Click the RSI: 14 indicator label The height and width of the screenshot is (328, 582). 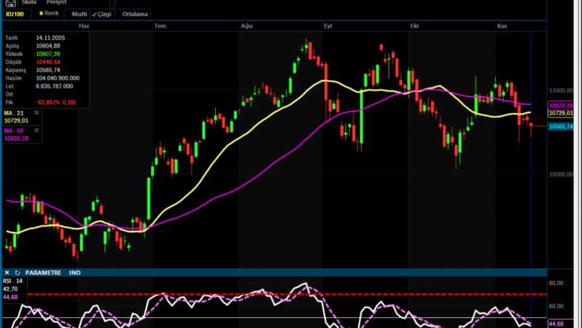(14, 281)
